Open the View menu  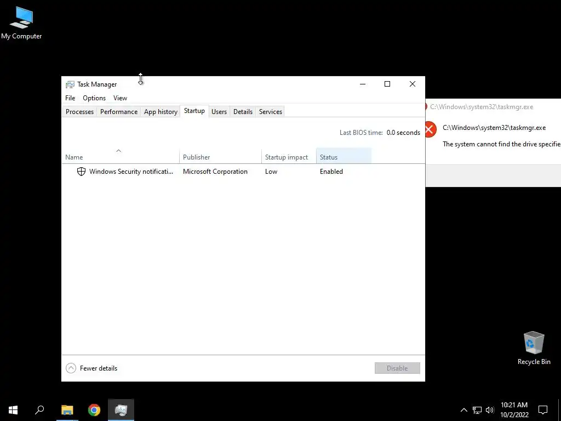[x=120, y=98]
